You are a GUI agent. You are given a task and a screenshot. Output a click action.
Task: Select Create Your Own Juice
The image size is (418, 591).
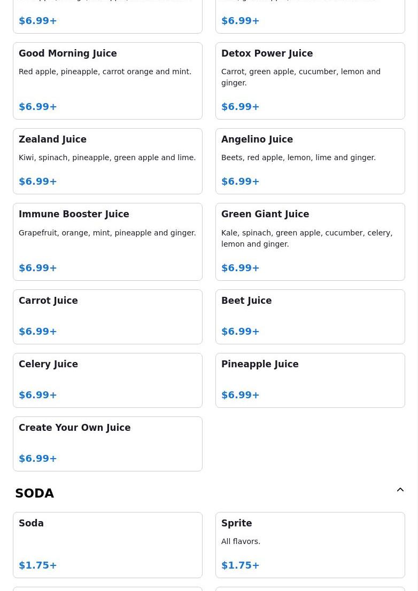pyautogui.click(x=107, y=444)
